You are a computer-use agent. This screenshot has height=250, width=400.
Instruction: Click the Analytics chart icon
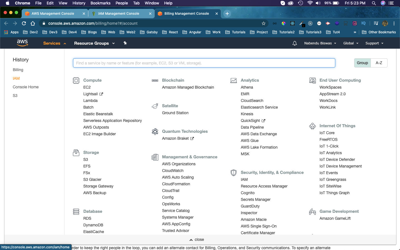234,81
